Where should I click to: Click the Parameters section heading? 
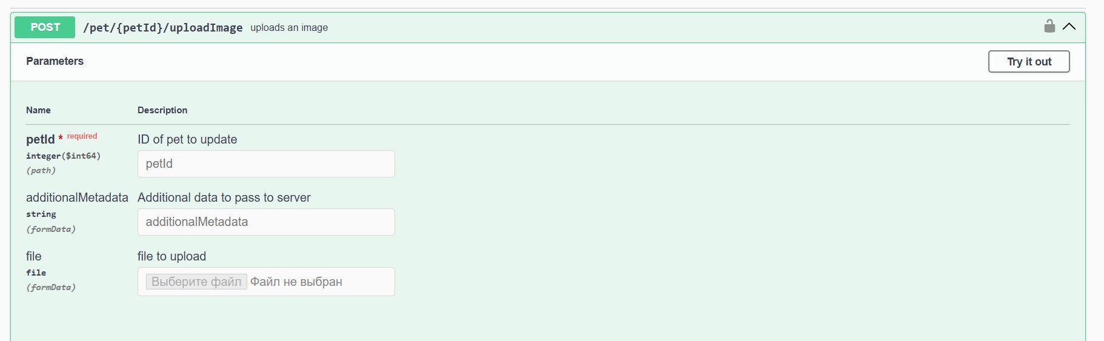[x=55, y=61]
